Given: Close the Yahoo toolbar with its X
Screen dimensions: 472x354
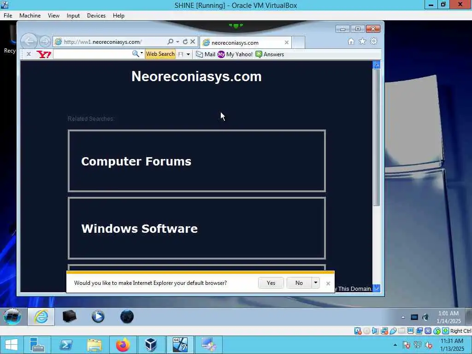Looking at the screenshot, I should [29, 54].
